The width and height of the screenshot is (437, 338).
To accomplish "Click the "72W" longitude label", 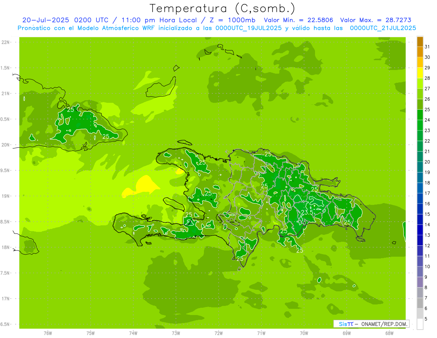I will (x=219, y=333).
